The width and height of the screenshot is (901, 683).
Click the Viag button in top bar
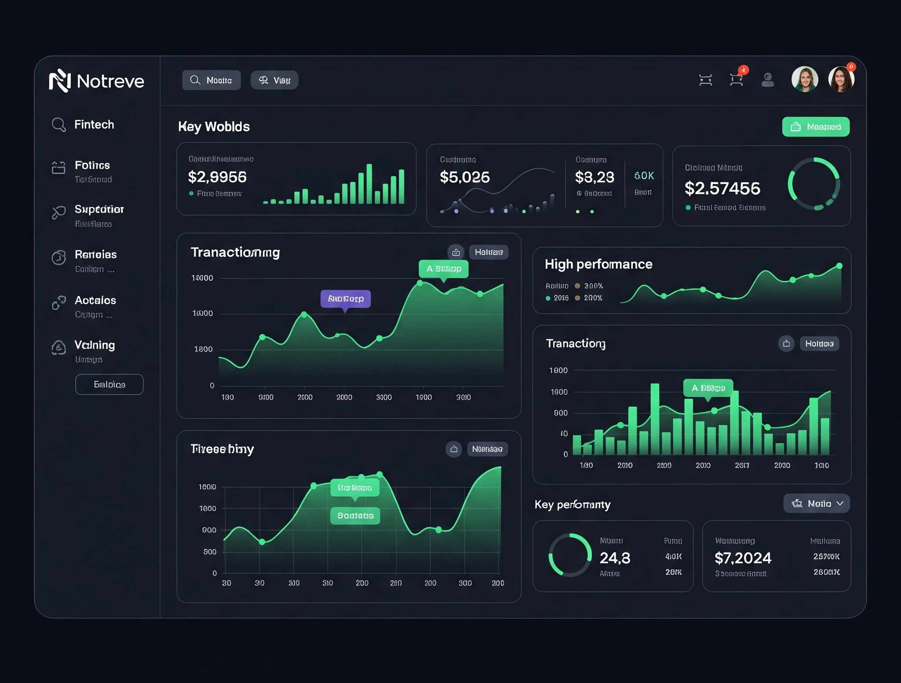click(x=275, y=80)
